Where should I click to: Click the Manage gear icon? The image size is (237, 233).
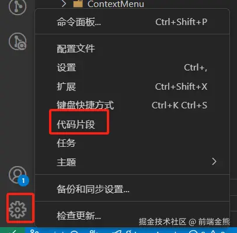pos(18,210)
